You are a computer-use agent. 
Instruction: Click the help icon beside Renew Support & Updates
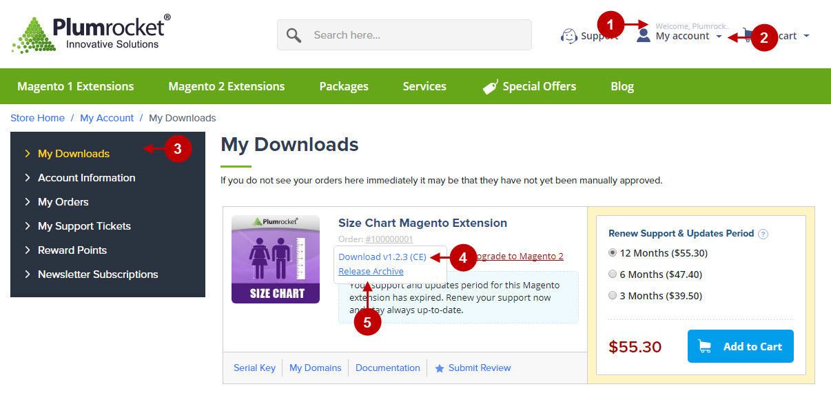[x=763, y=234]
